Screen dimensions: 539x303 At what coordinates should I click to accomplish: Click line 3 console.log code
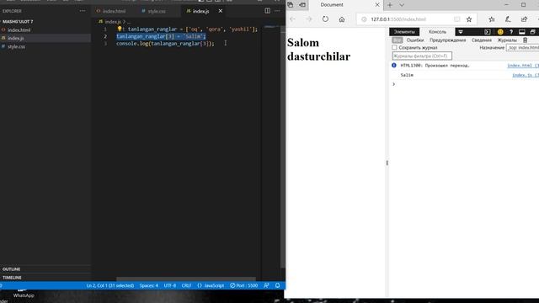pyautogui.click(x=165, y=44)
